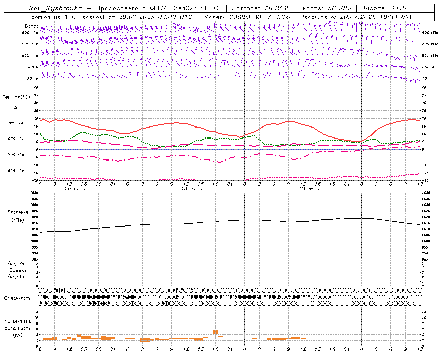Click the 'Высота: 113м' elevation value
Image resolution: width=440 pixels, height=352 pixels.
[384, 8]
